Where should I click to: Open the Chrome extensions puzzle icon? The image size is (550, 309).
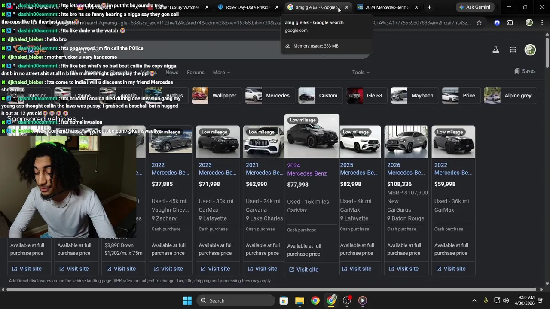pyautogui.click(x=510, y=23)
